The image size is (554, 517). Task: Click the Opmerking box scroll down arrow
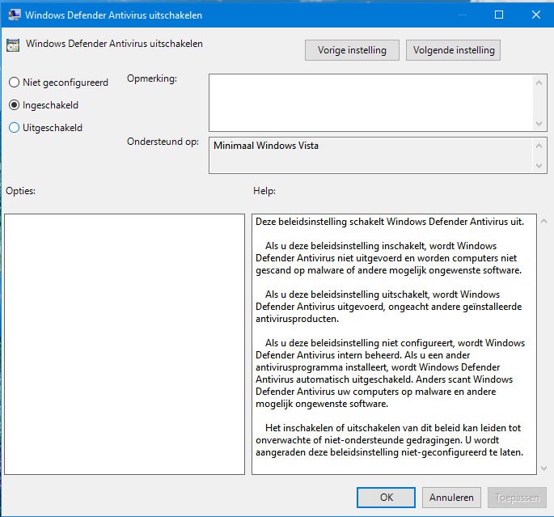click(539, 123)
